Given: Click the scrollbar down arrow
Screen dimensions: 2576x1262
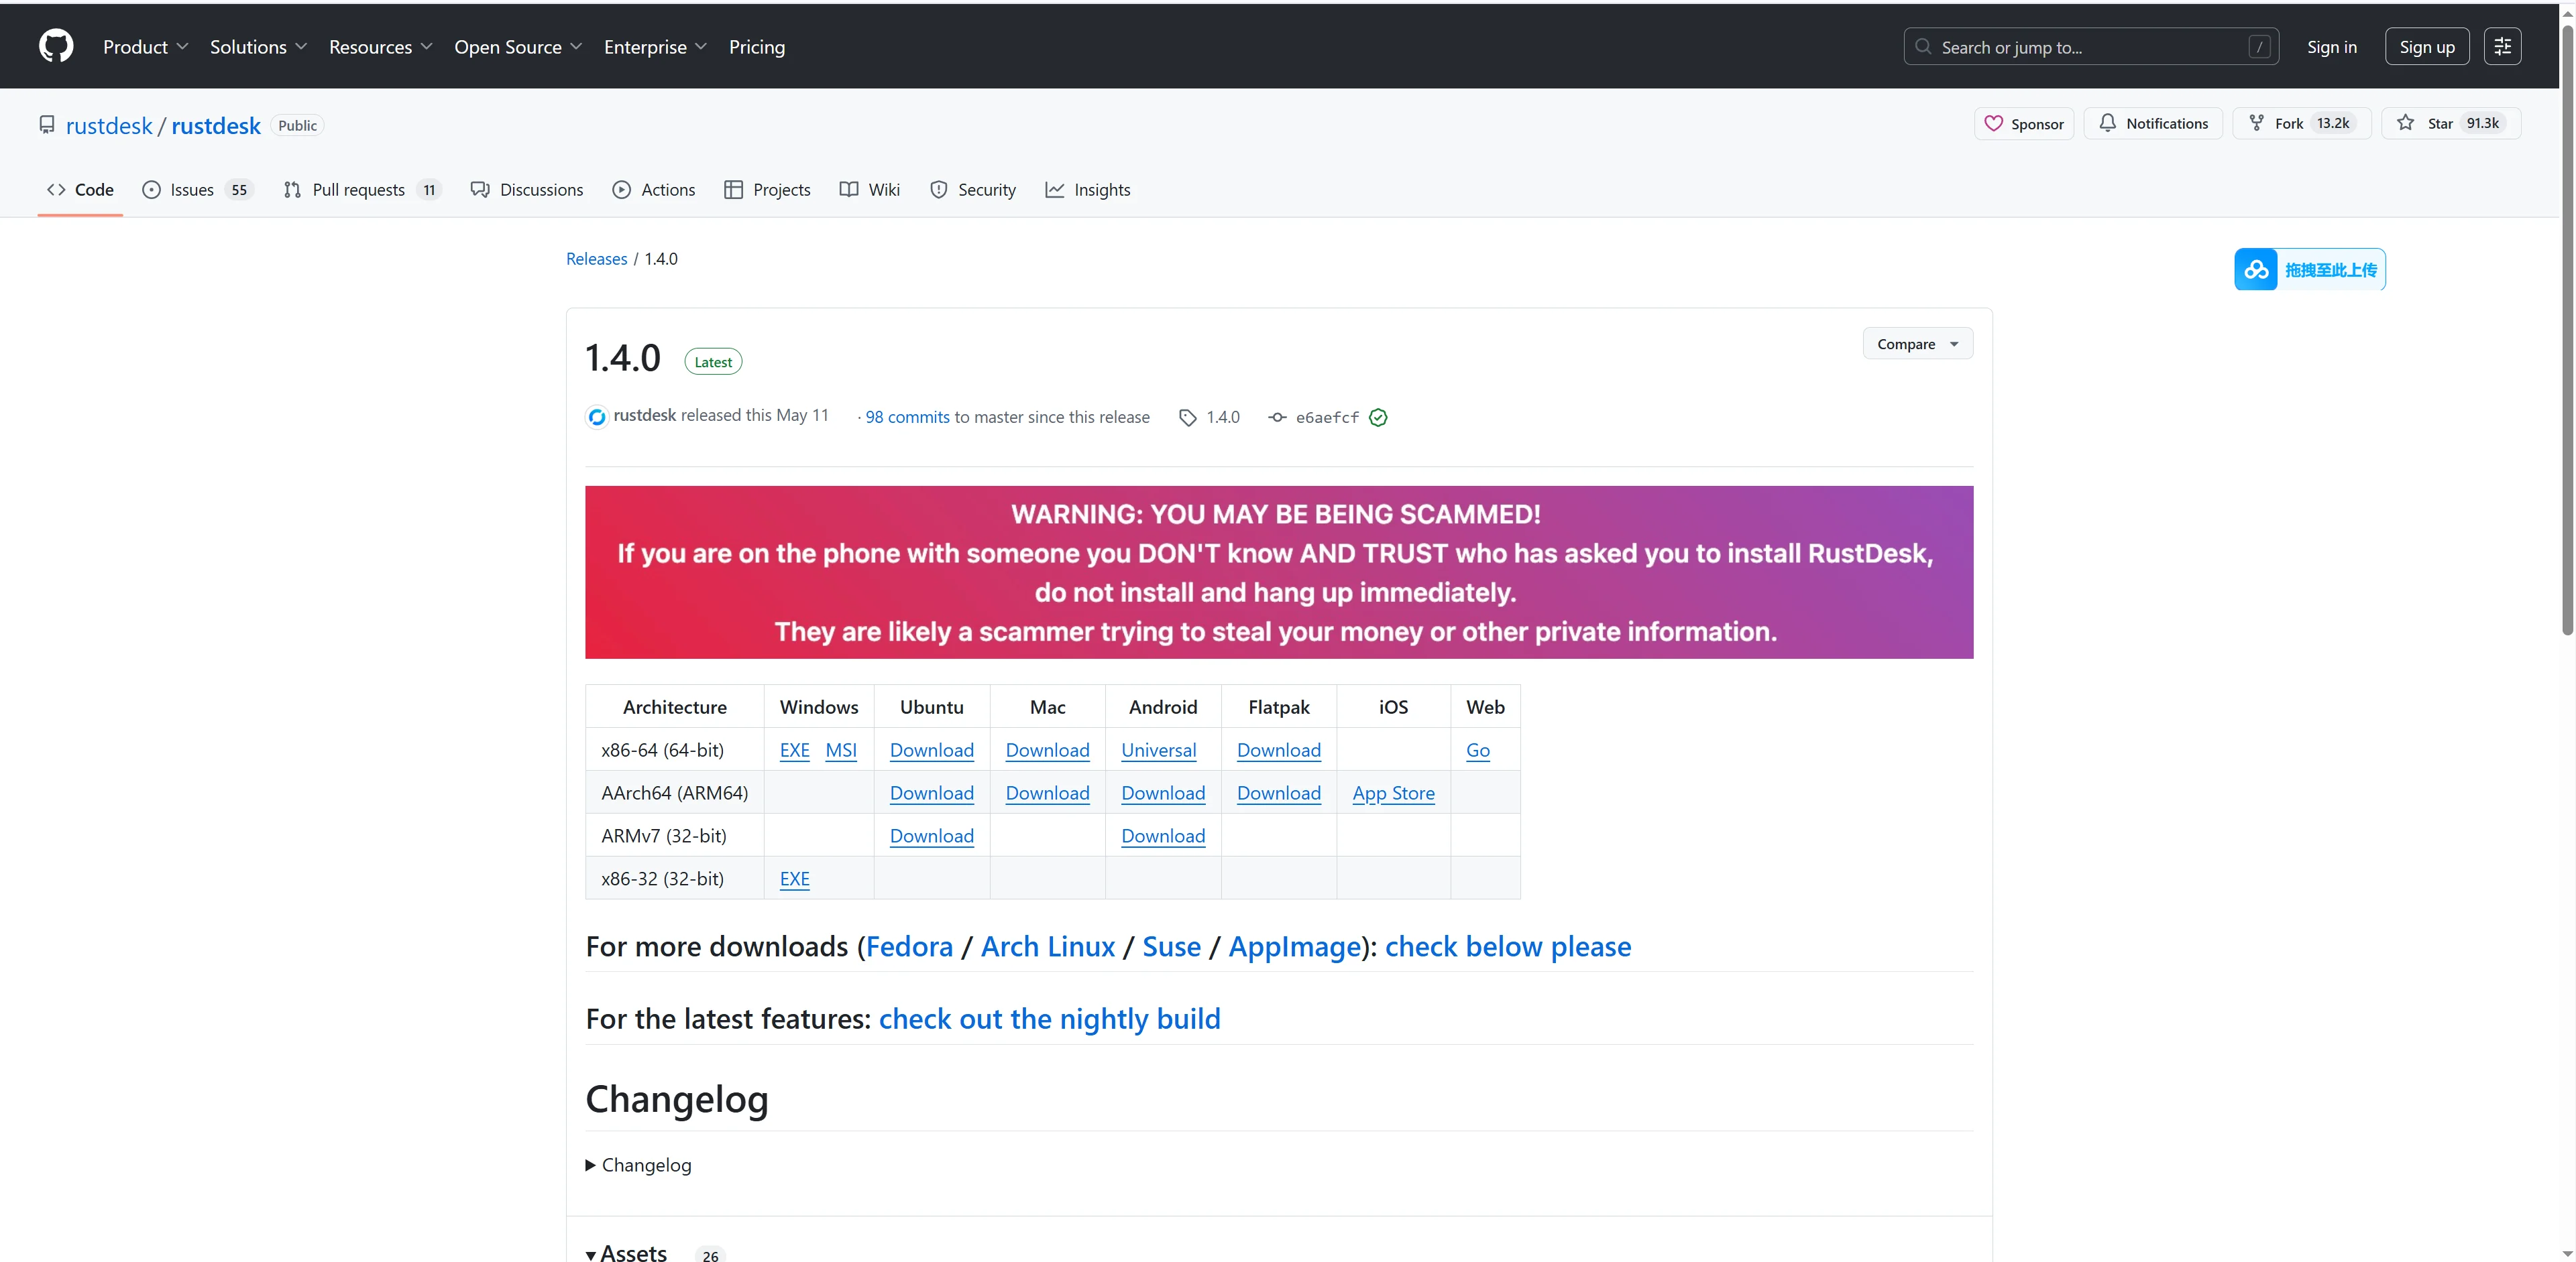Looking at the screenshot, I should click(2567, 1253).
